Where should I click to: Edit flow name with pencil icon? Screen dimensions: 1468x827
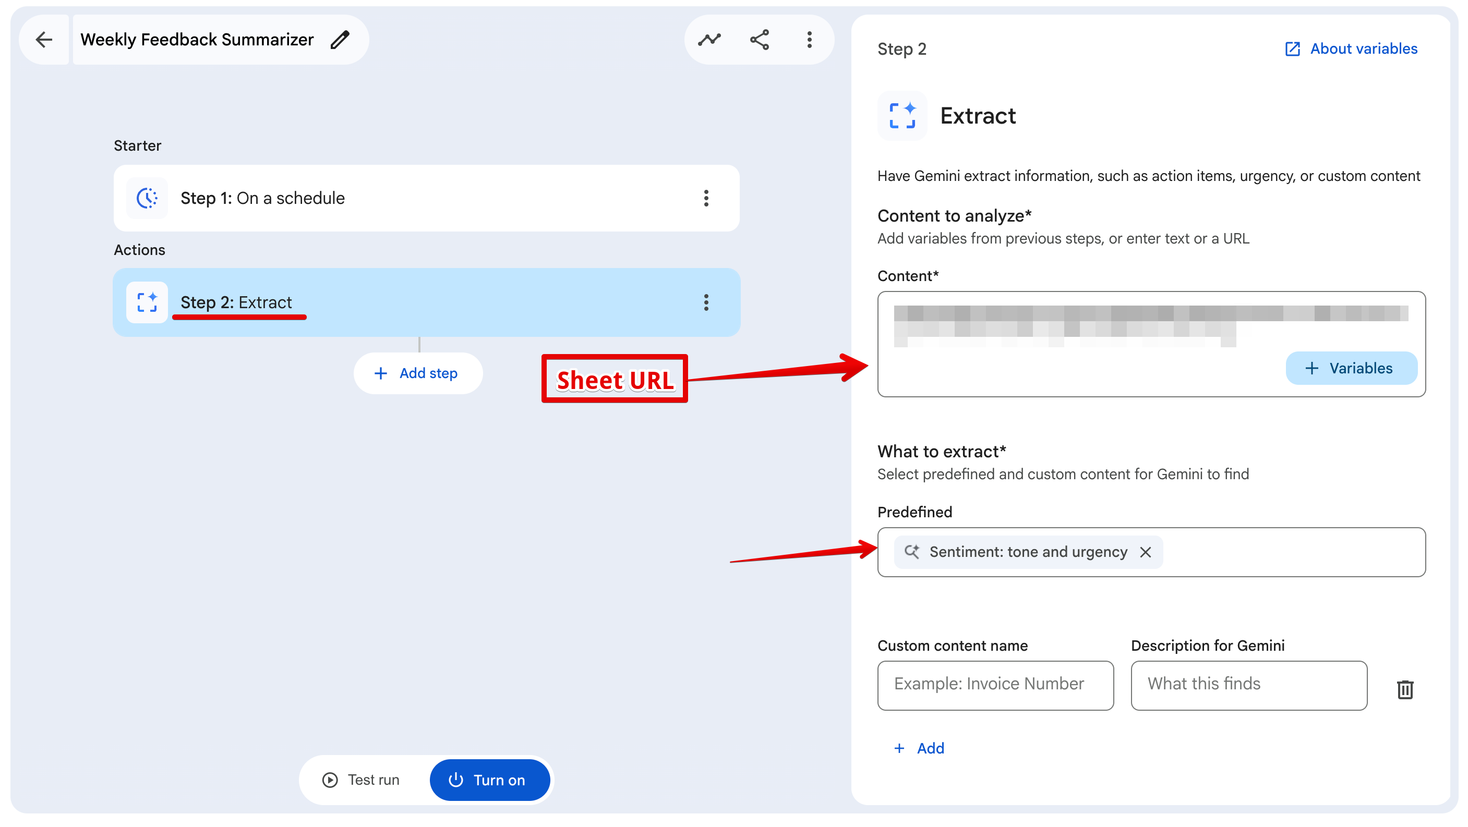tap(340, 39)
